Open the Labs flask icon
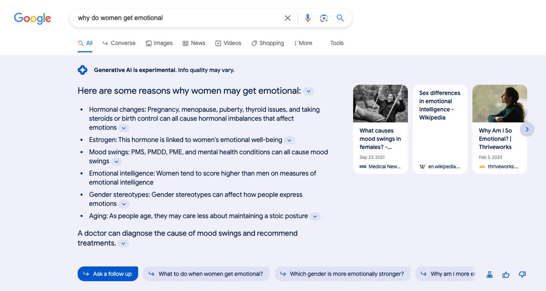Viewport: 546px width, 291px height. pos(490,274)
